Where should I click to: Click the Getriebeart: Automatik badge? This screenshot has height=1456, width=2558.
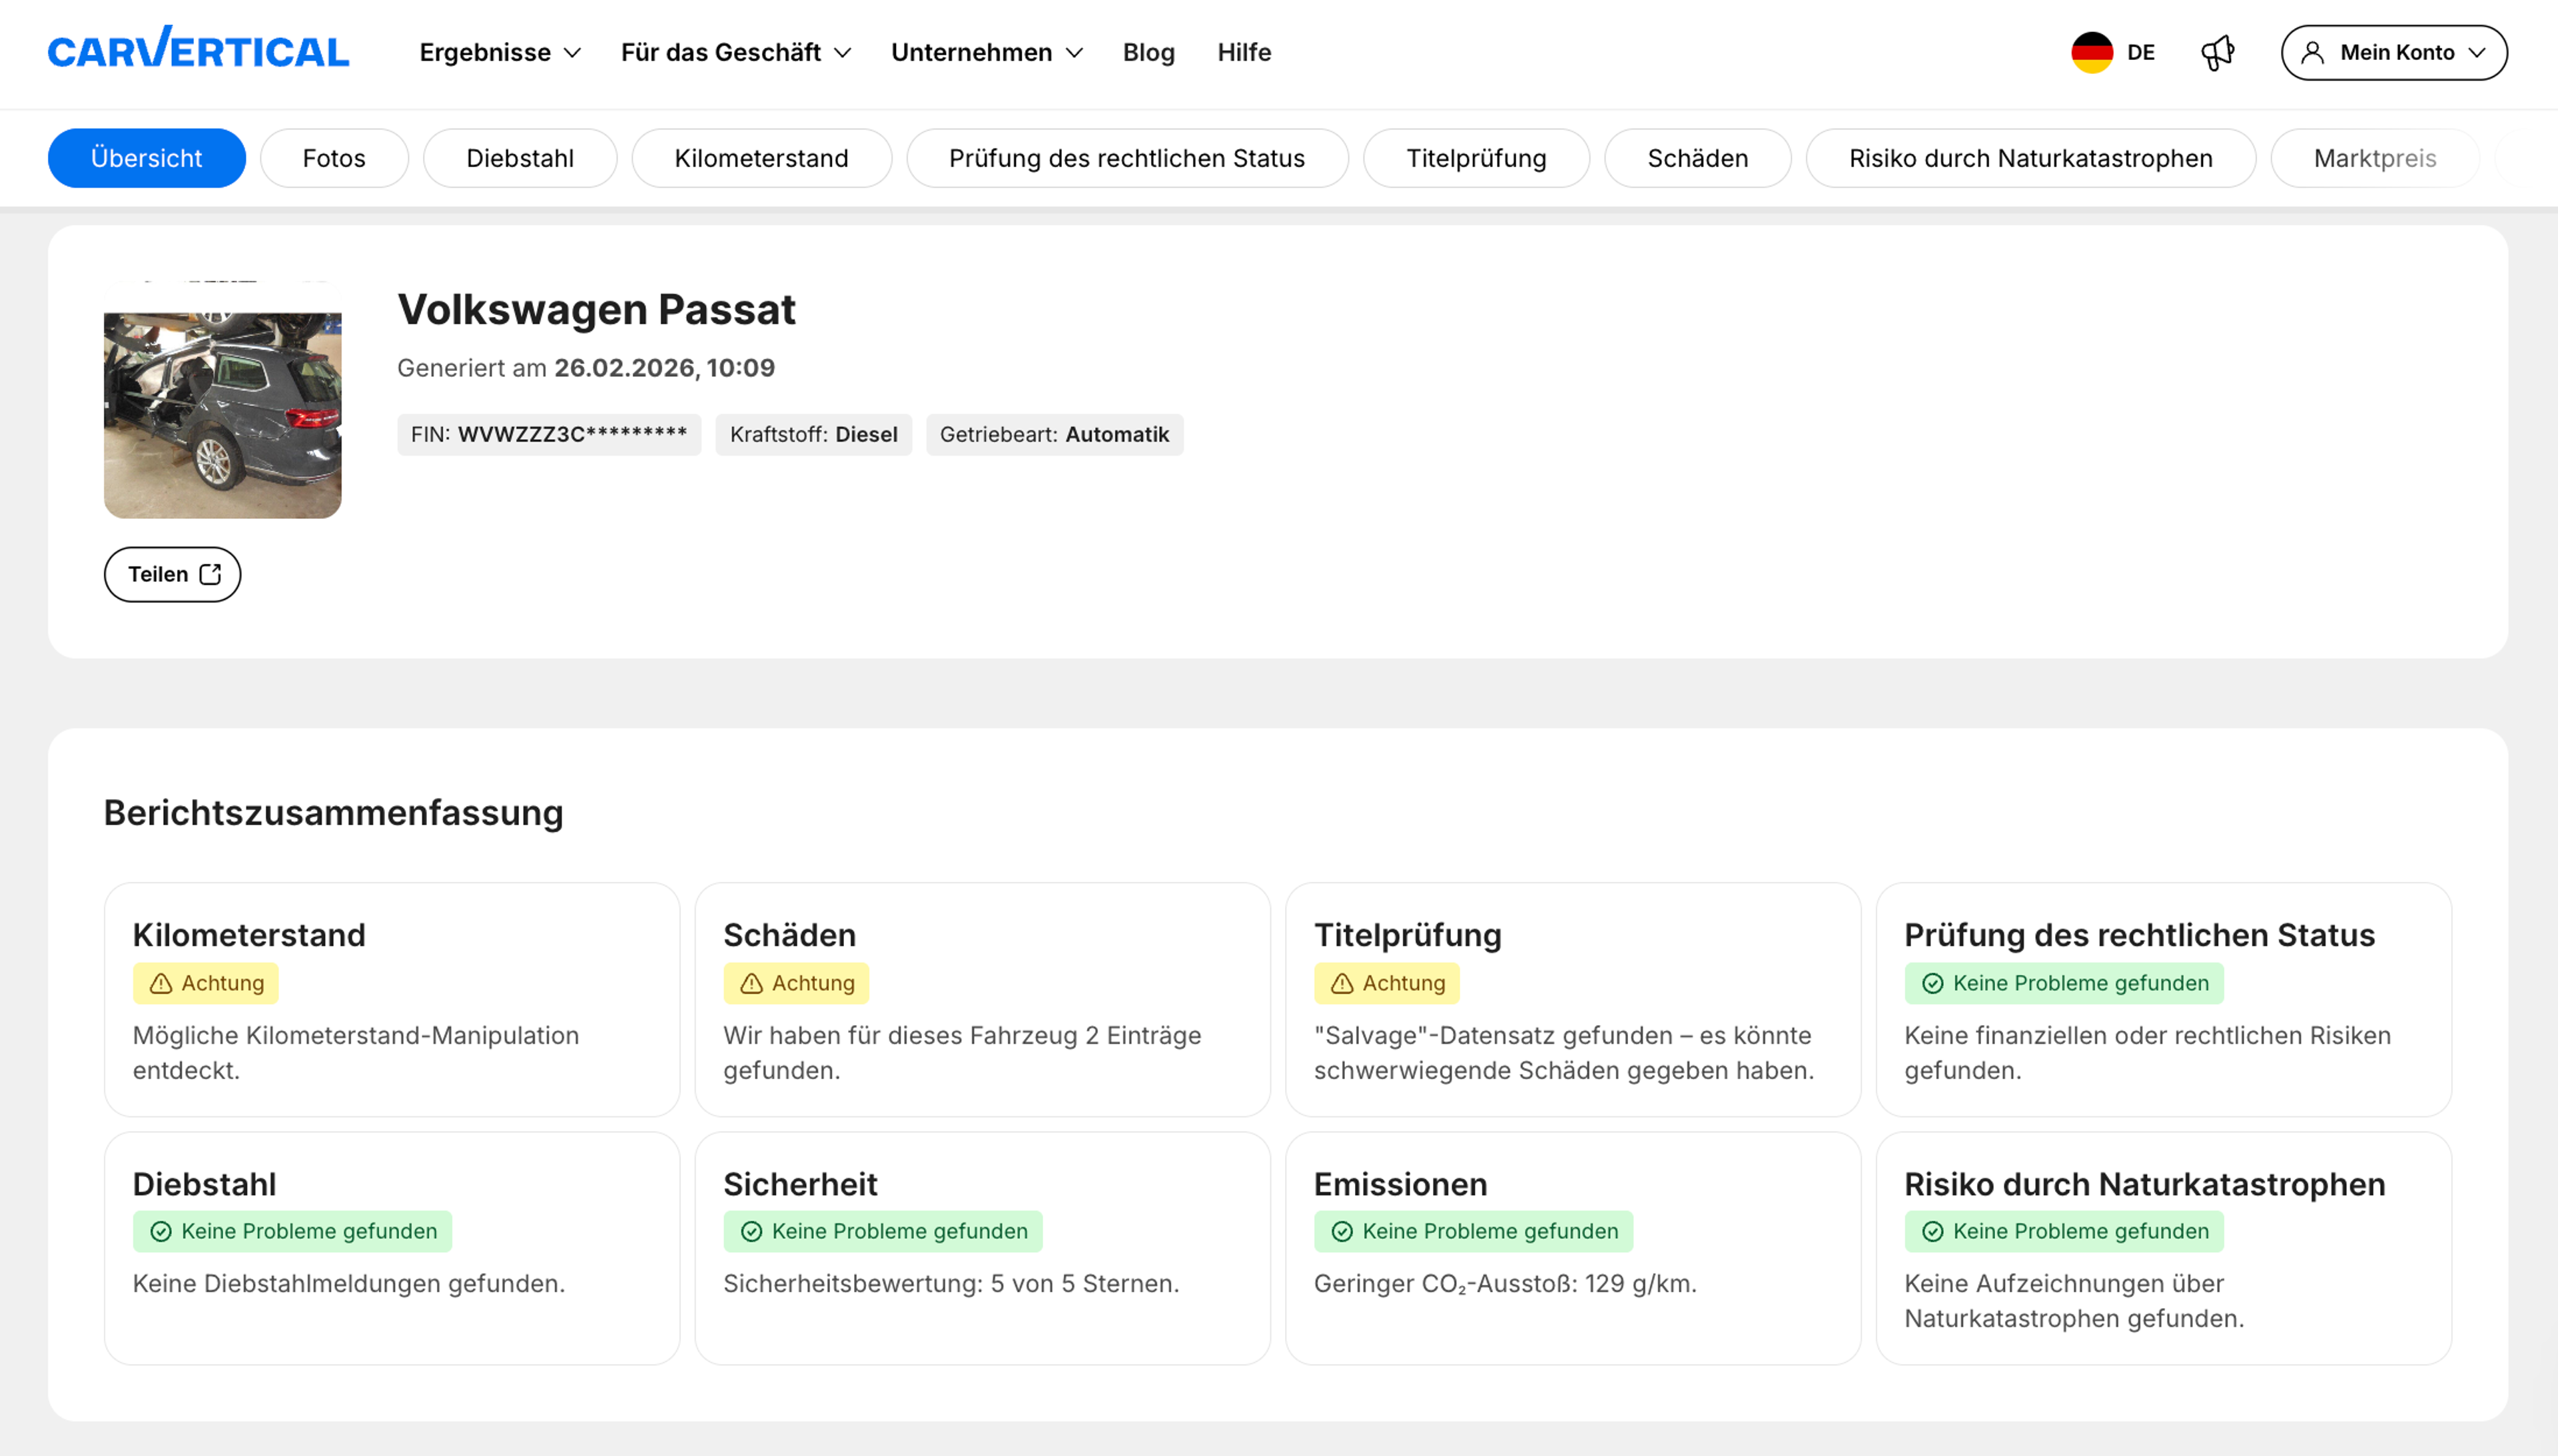(1054, 435)
